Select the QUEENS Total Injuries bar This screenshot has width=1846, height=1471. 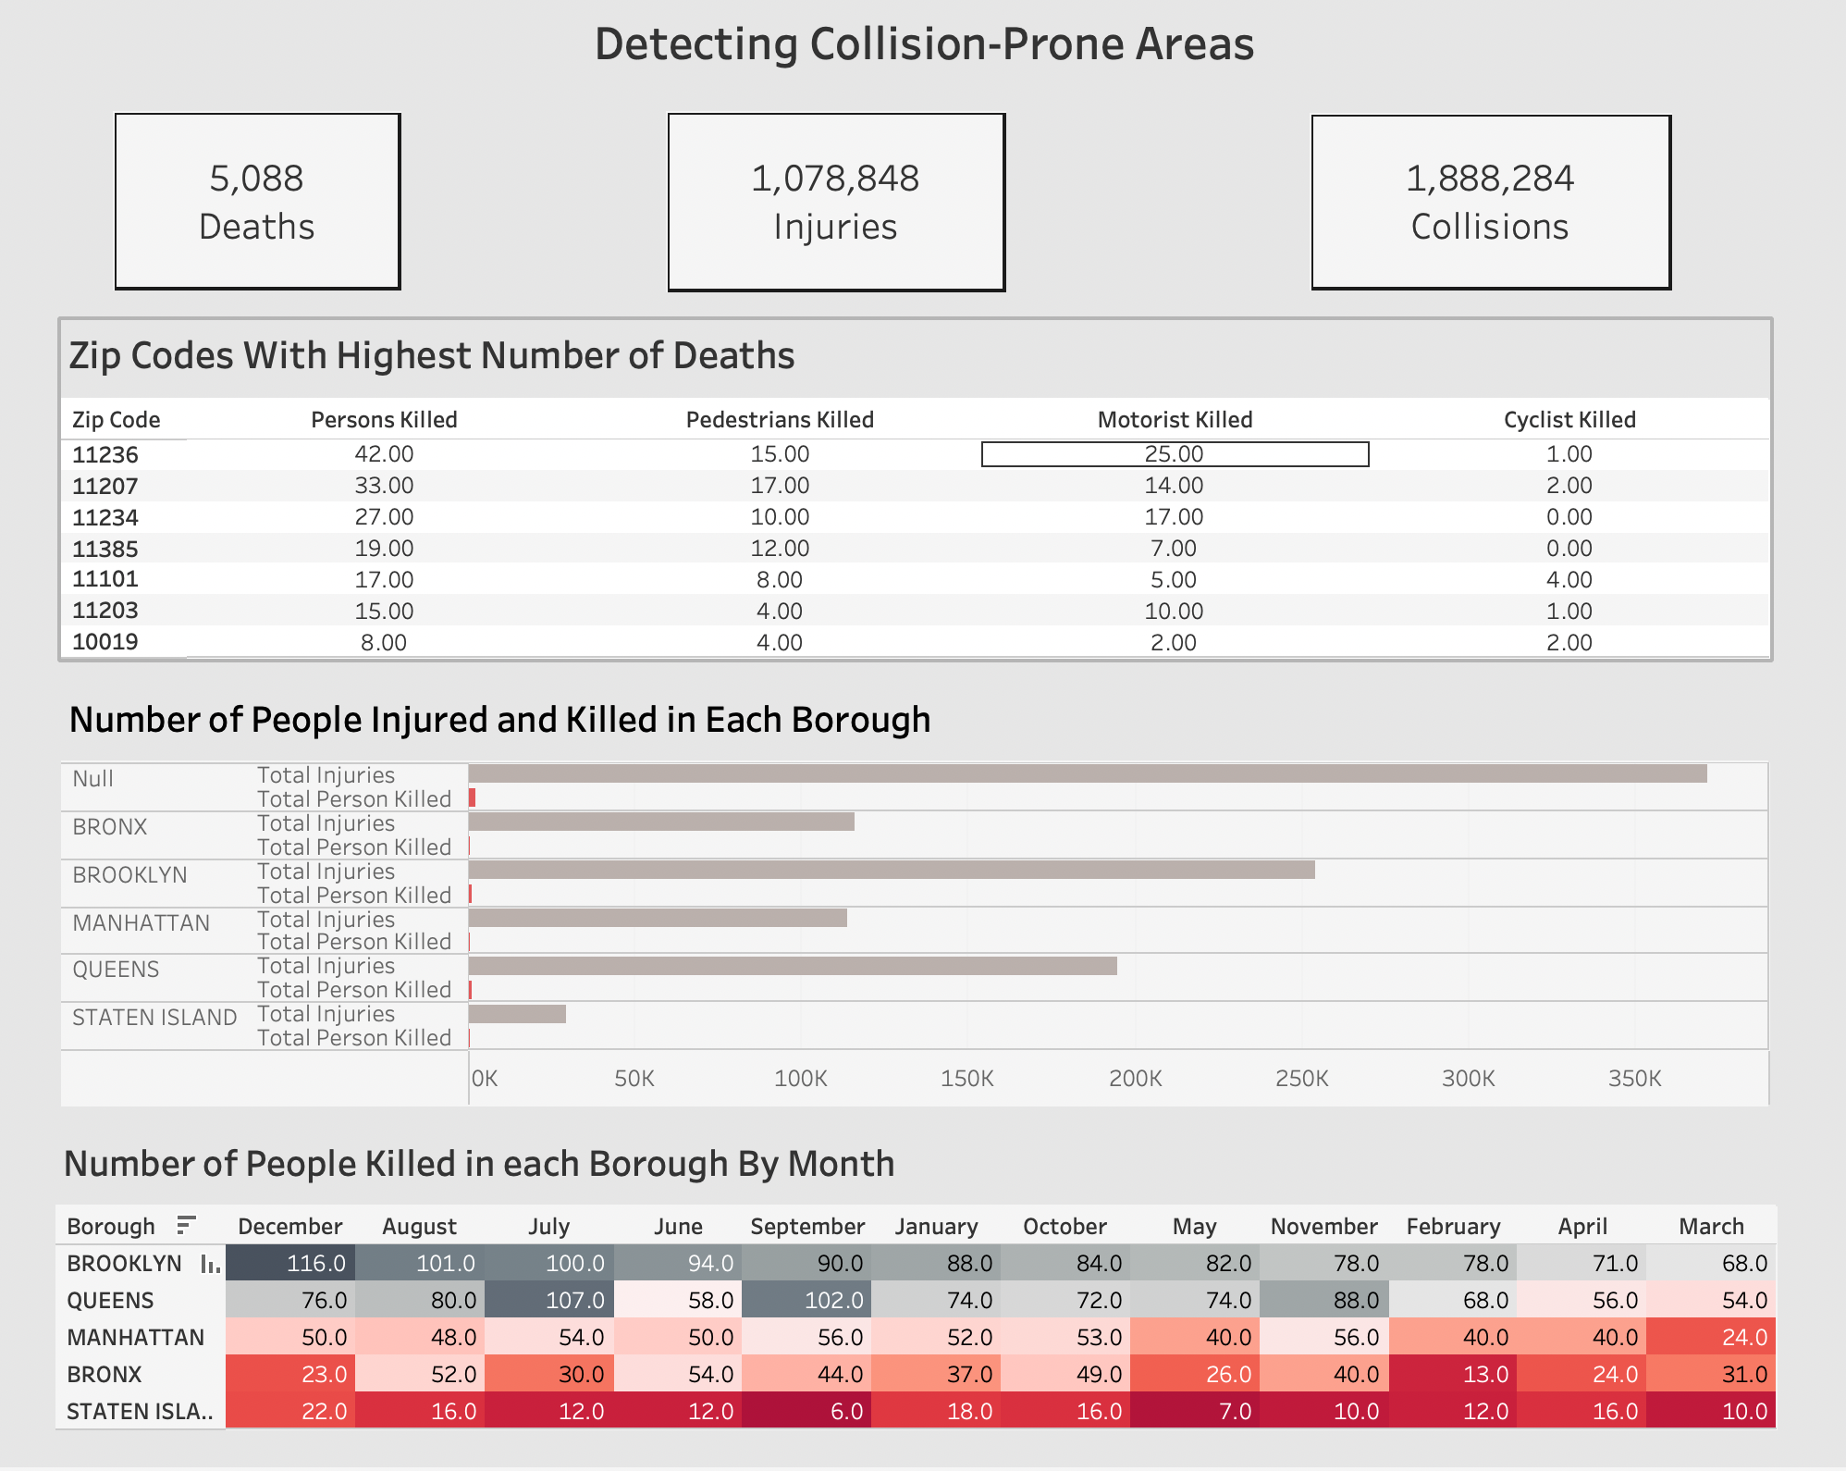[x=793, y=966]
